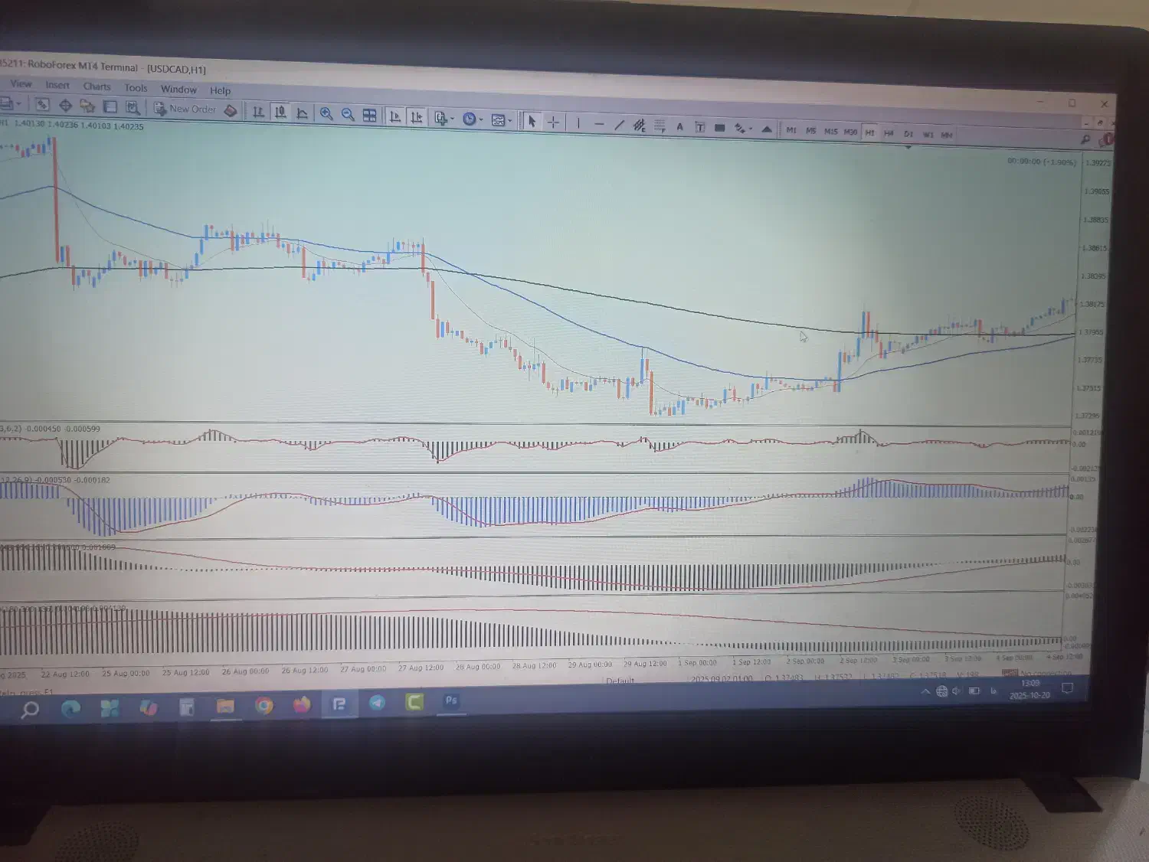Open the View menu
Screen dimensions: 1149x862
21,84
